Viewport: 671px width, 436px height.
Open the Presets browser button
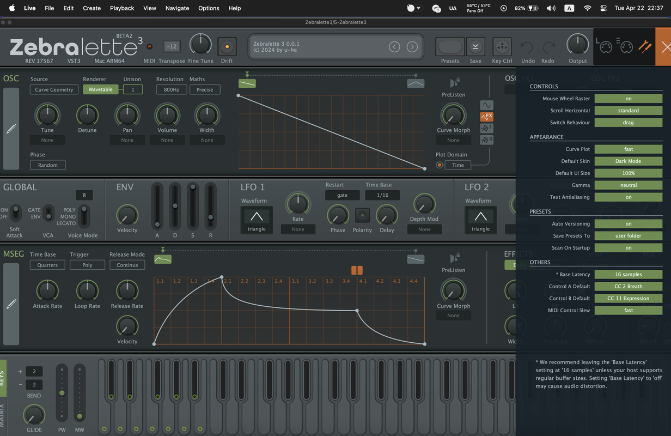[x=450, y=47]
